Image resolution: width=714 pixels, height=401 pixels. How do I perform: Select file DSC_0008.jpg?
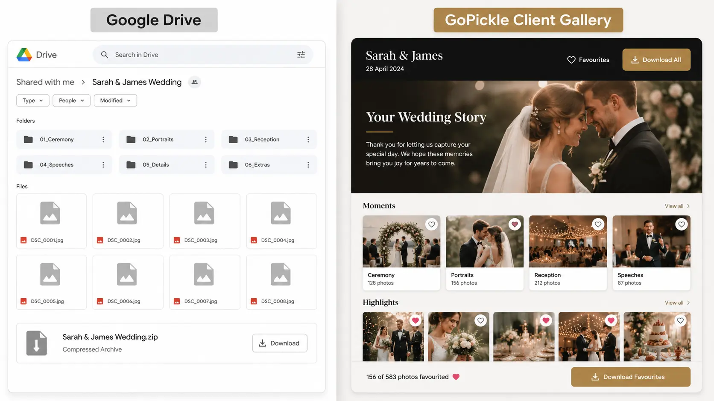pos(281,282)
